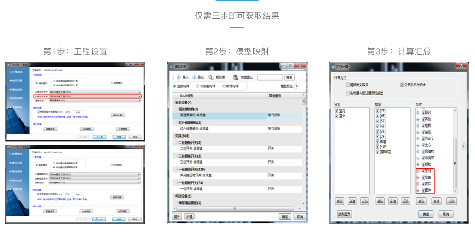Select the 声光控延时开关-含底盒 row
Screen dimensions: 475x237
pyautogui.click(x=237, y=176)
